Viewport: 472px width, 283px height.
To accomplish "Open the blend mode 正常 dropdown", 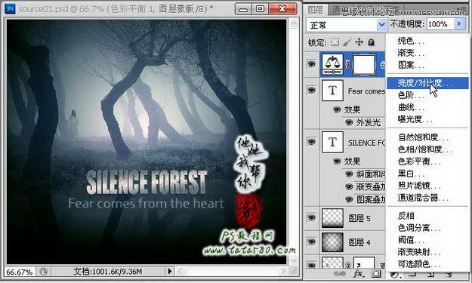I will 346,25.
